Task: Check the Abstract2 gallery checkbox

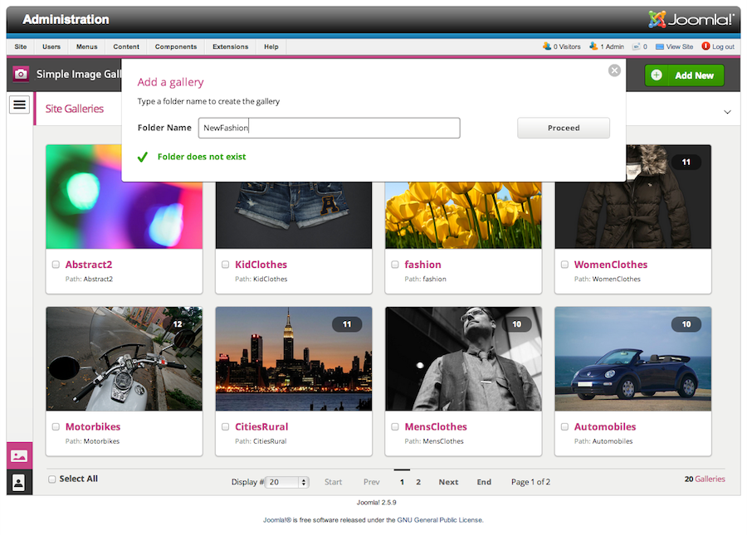Action: tap(56, 265)
